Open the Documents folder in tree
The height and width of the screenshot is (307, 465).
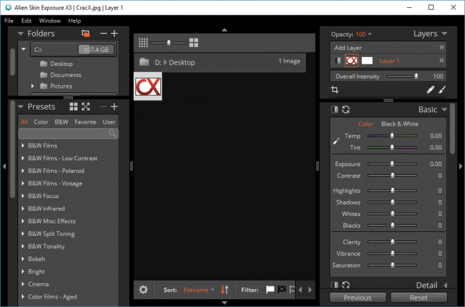coord(66,74)
